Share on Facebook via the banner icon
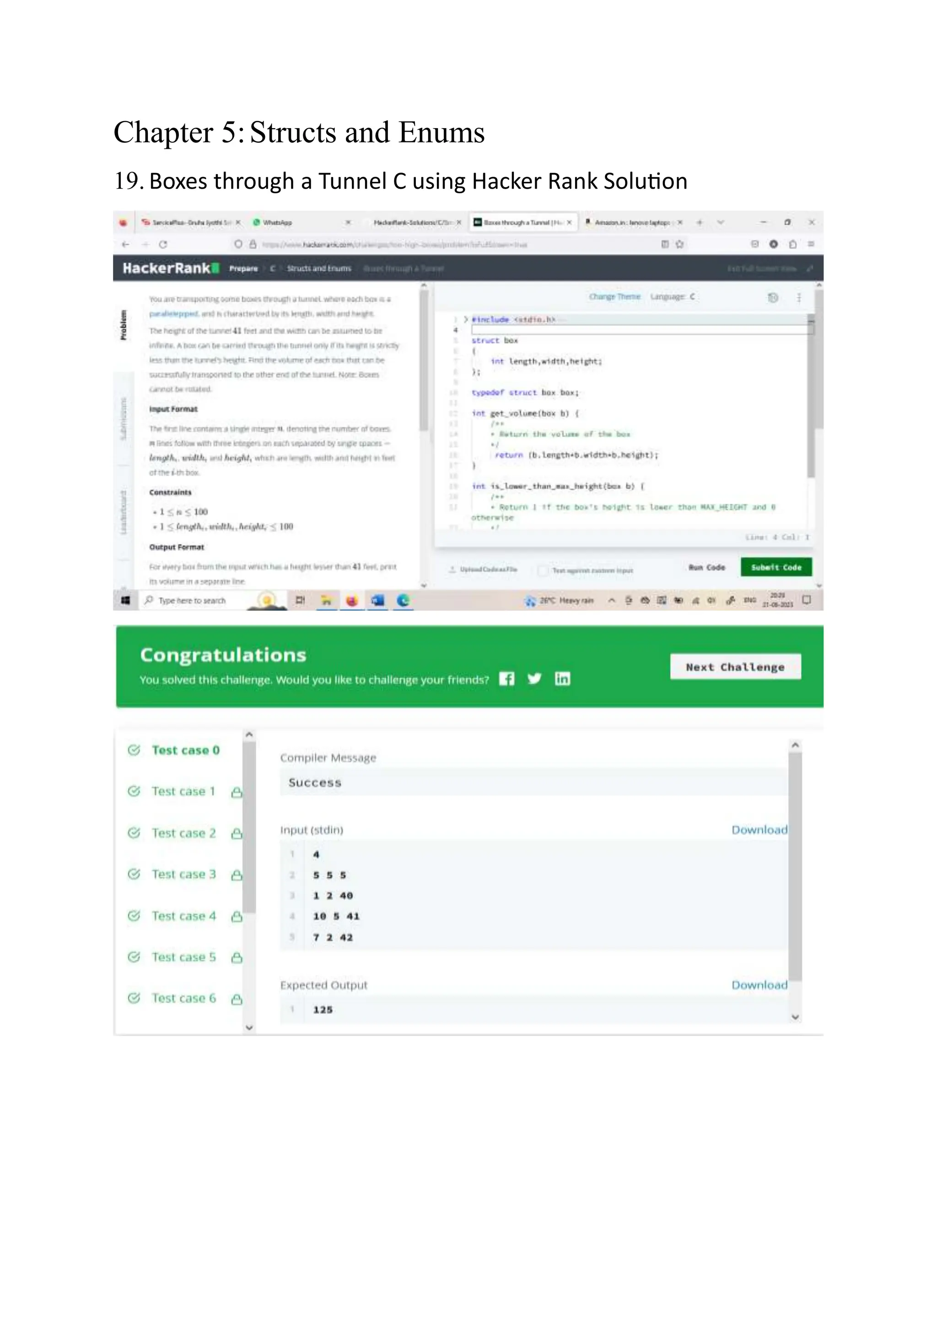The image size is (937, 1326). (x=506, y=679)
